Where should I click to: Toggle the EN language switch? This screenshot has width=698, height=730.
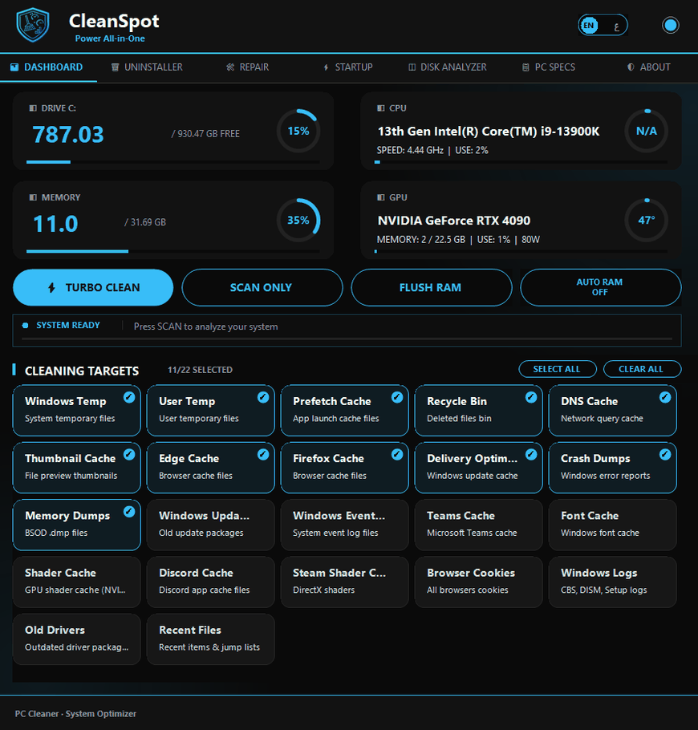tap(603, 25)
